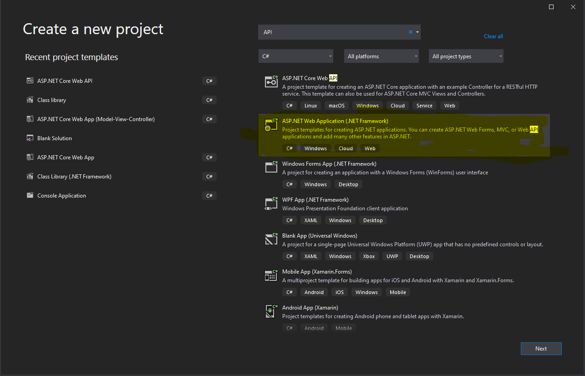Click WPF description Windows Presentation Foundation client application
Screen dimensions: 585x376
tap(345, 208)
